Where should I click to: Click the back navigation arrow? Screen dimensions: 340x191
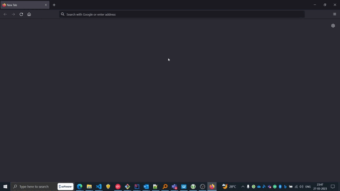coord(5,14)
